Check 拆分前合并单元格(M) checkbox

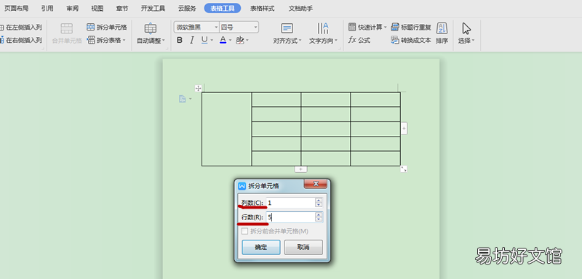pos(244,231)
